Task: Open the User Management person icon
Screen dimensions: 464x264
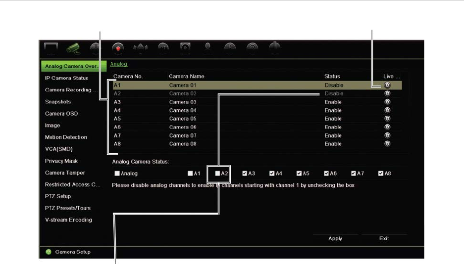Action: coord(207,48)
